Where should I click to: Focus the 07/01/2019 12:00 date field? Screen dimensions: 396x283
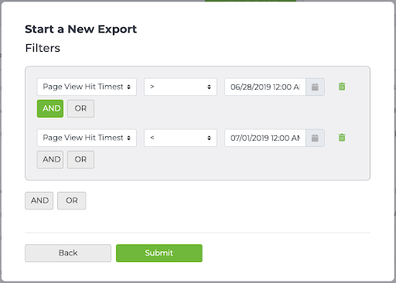pyautogui.click(x=265, y=138)
